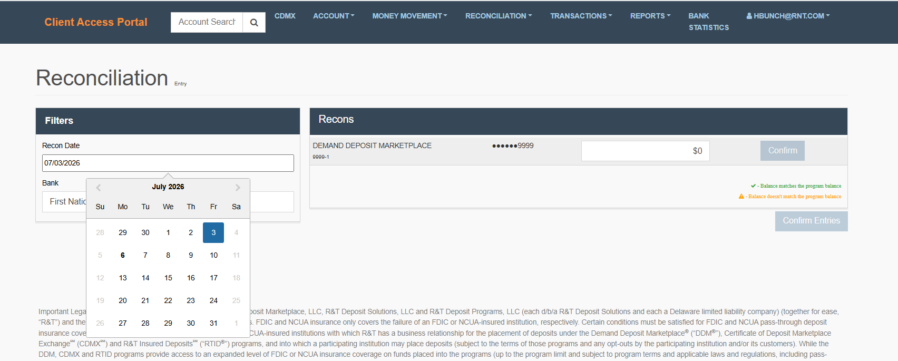This screenshot has width=898, height=361.
Task: Click the July 2026 month title
Action: [x=168, y=187]
